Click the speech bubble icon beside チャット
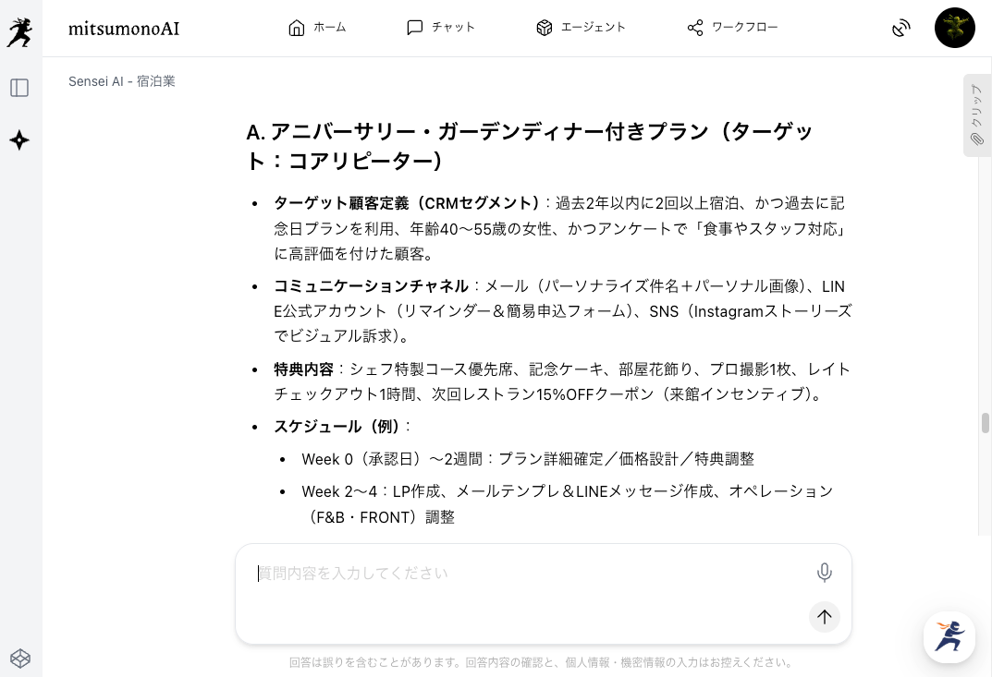 [415, 28]
